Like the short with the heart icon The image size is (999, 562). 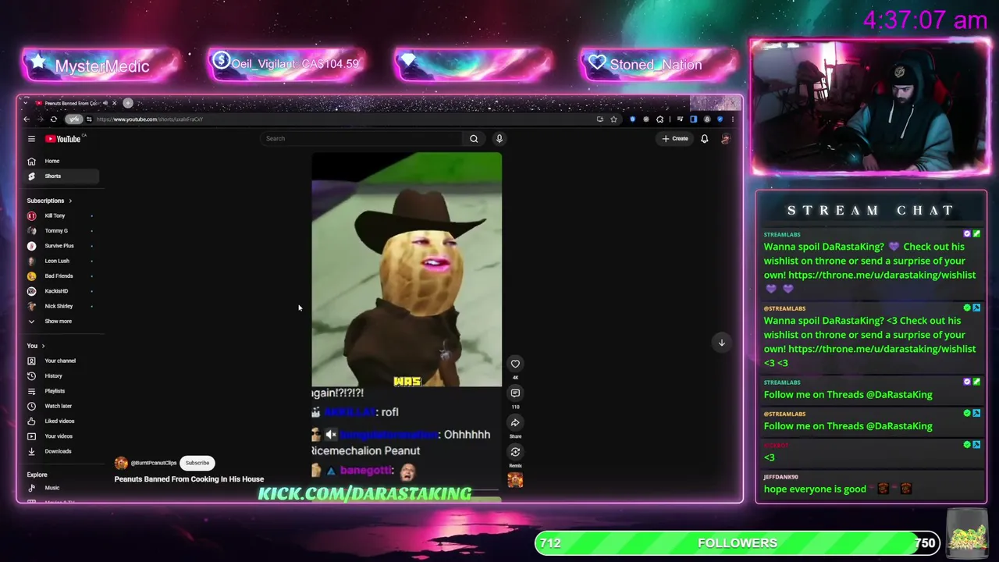pyautogui.click(x=515, y=364)
